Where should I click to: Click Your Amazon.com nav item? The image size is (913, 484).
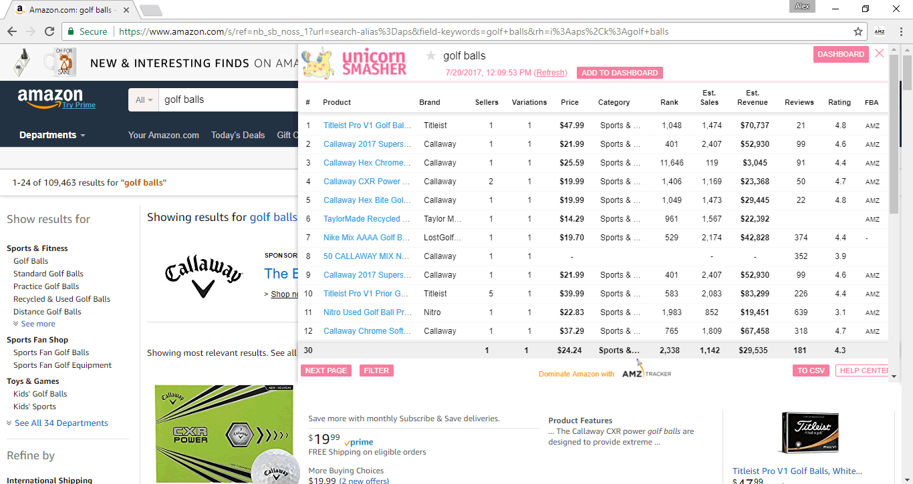164,135
